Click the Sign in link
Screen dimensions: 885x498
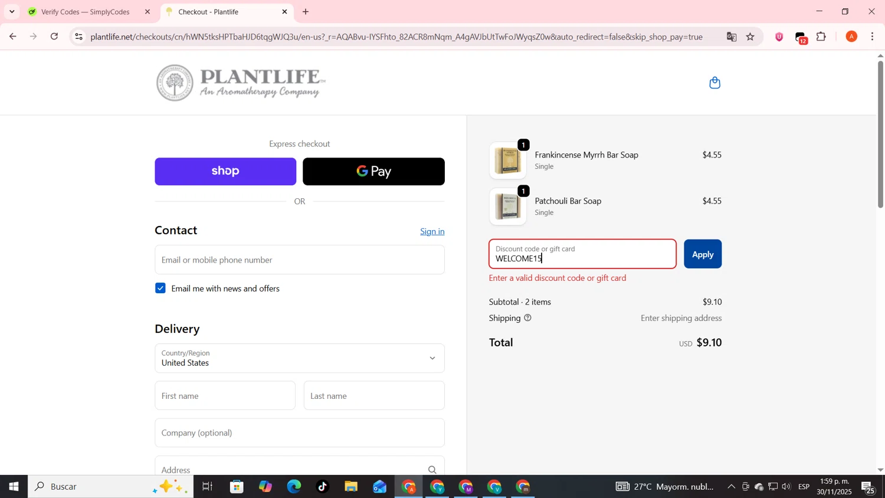[432, 231]
